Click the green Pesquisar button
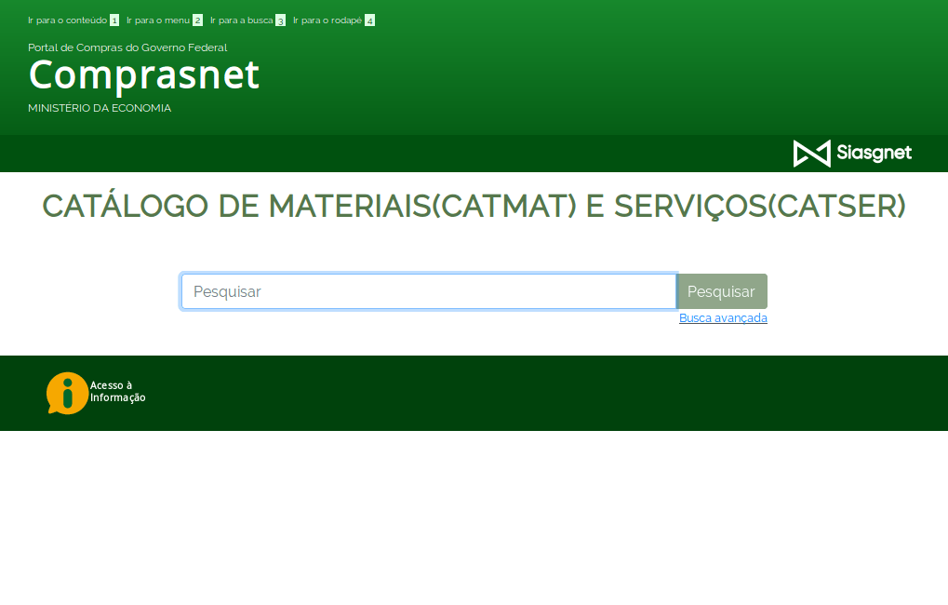The image size is (948, 605). tap(722, 291)
